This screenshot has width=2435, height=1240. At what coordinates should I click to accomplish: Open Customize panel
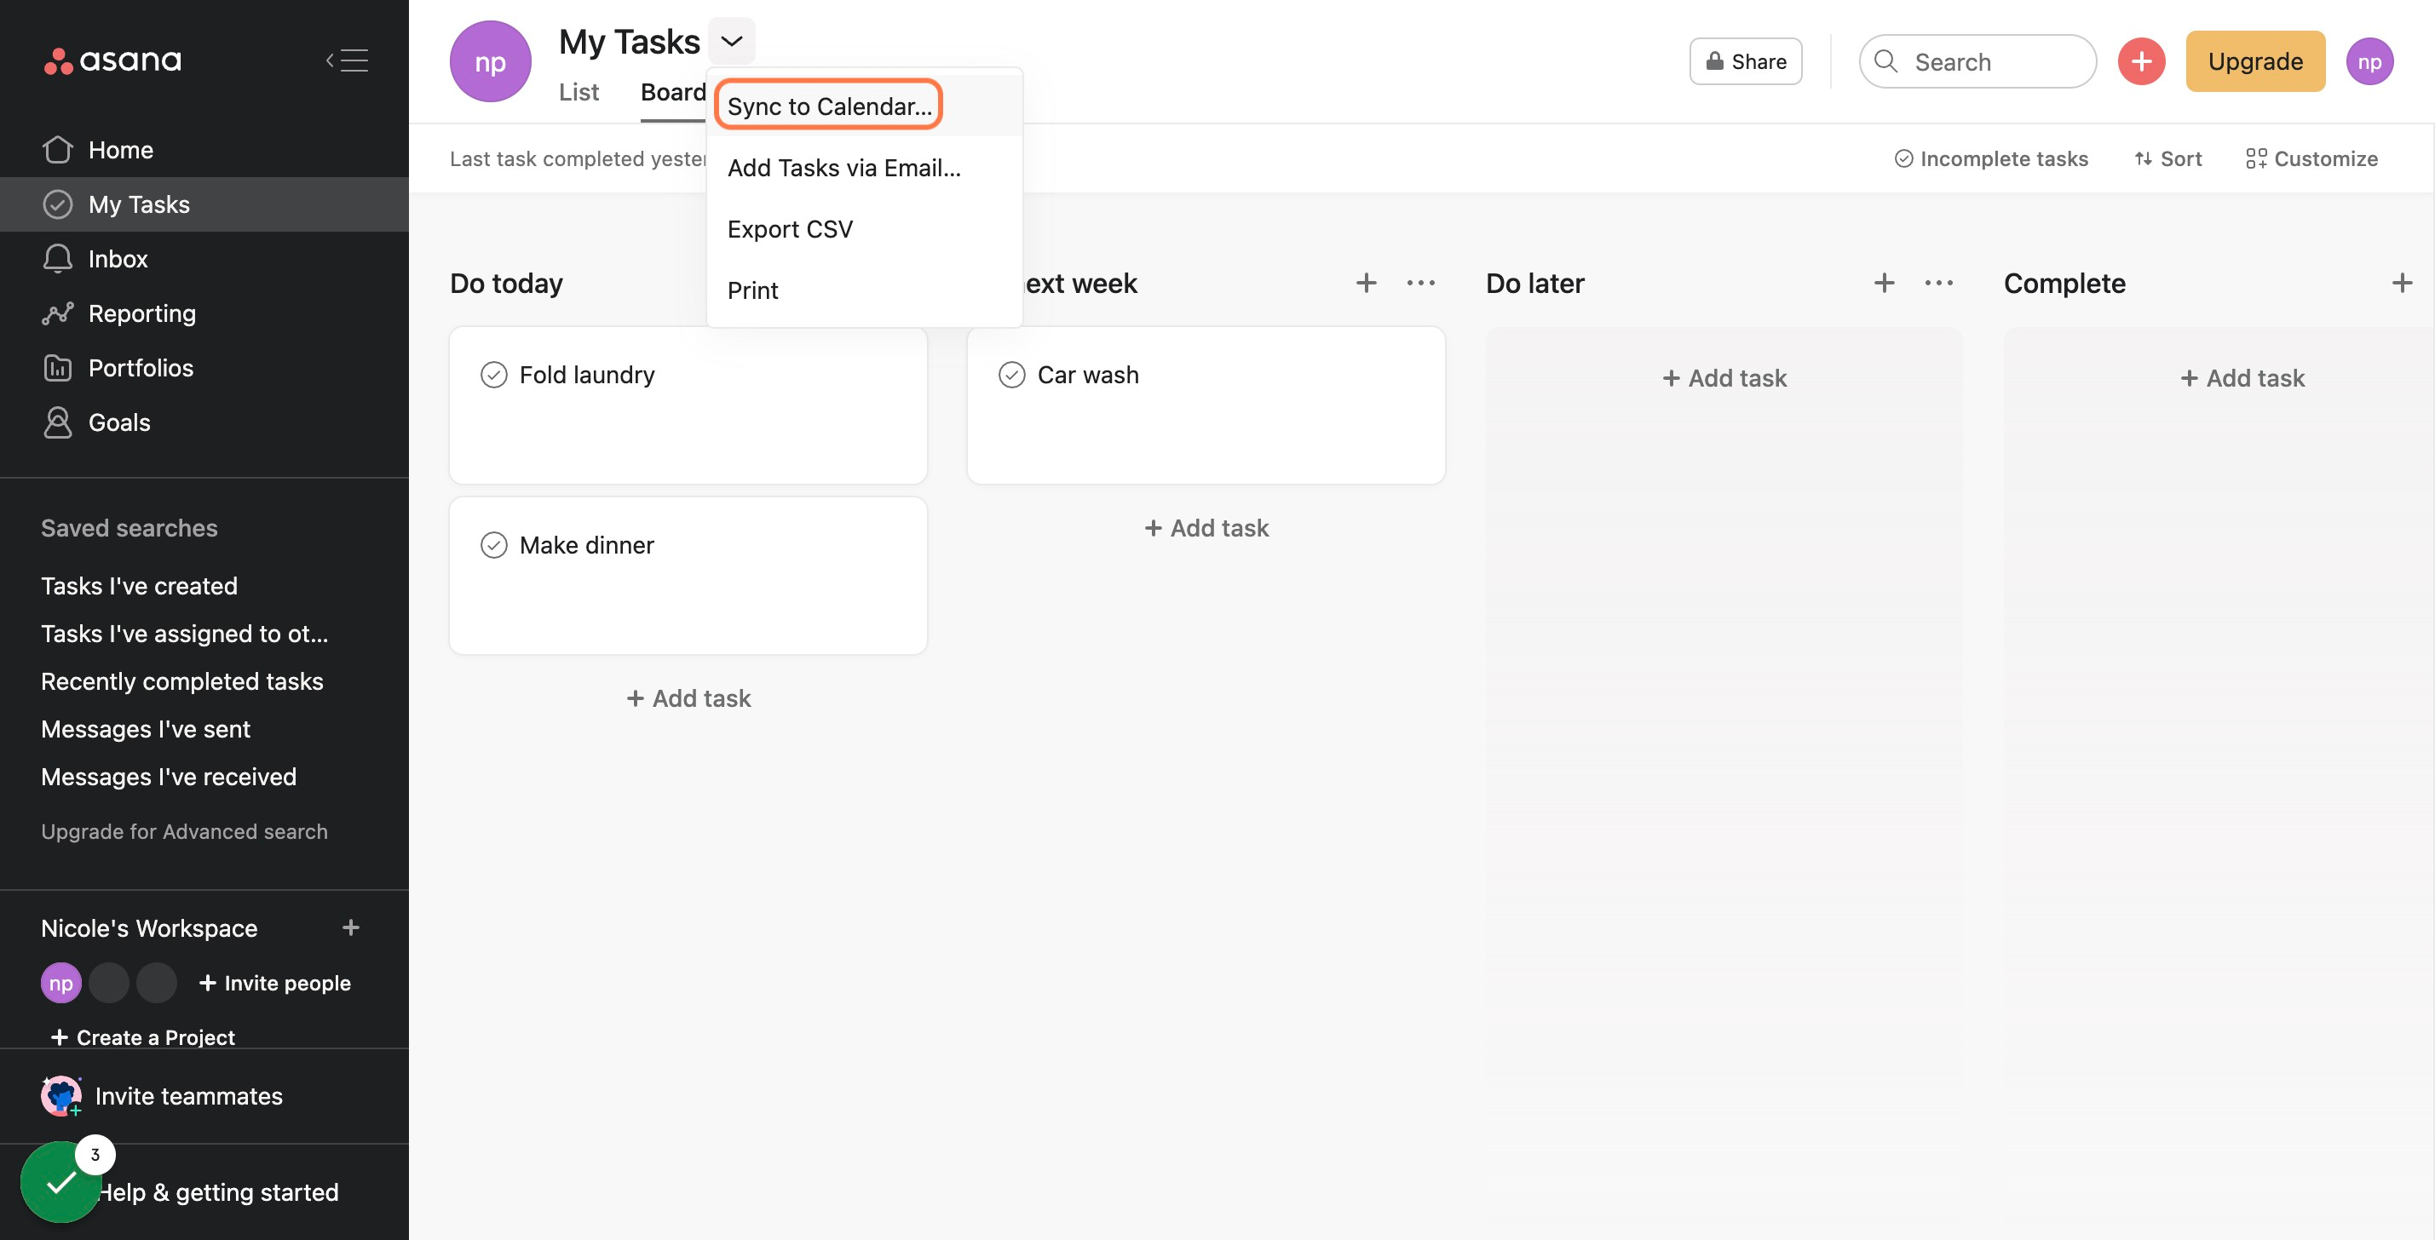[x=2311, y=158]
